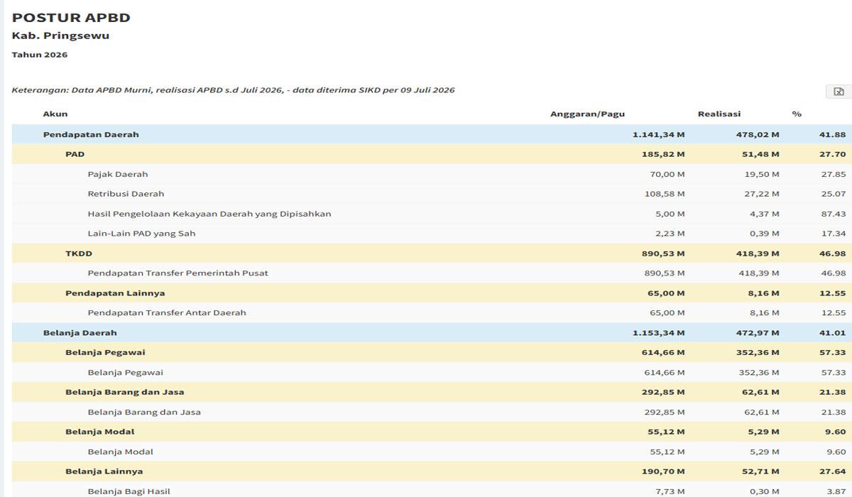
Task: Click Hasil Pengelolaan Kekayaan Daerah row
Action: 432,214
